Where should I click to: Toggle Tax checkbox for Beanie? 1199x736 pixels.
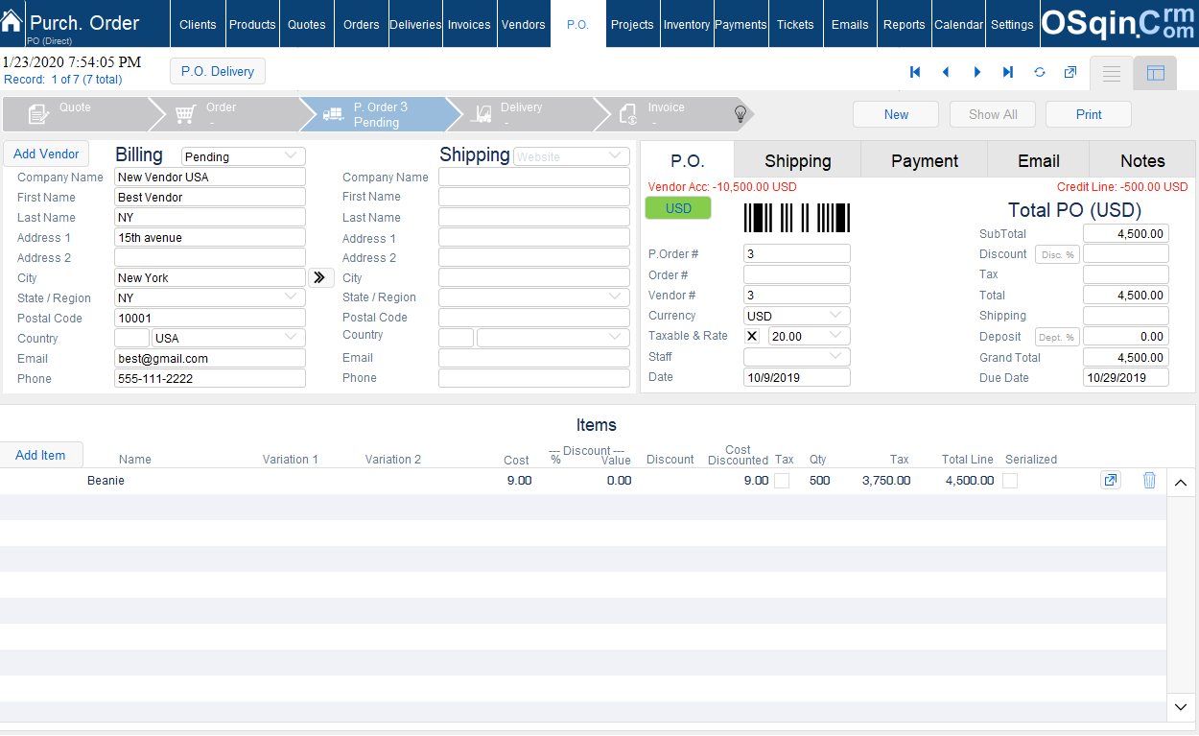click(x=782, y=481)
